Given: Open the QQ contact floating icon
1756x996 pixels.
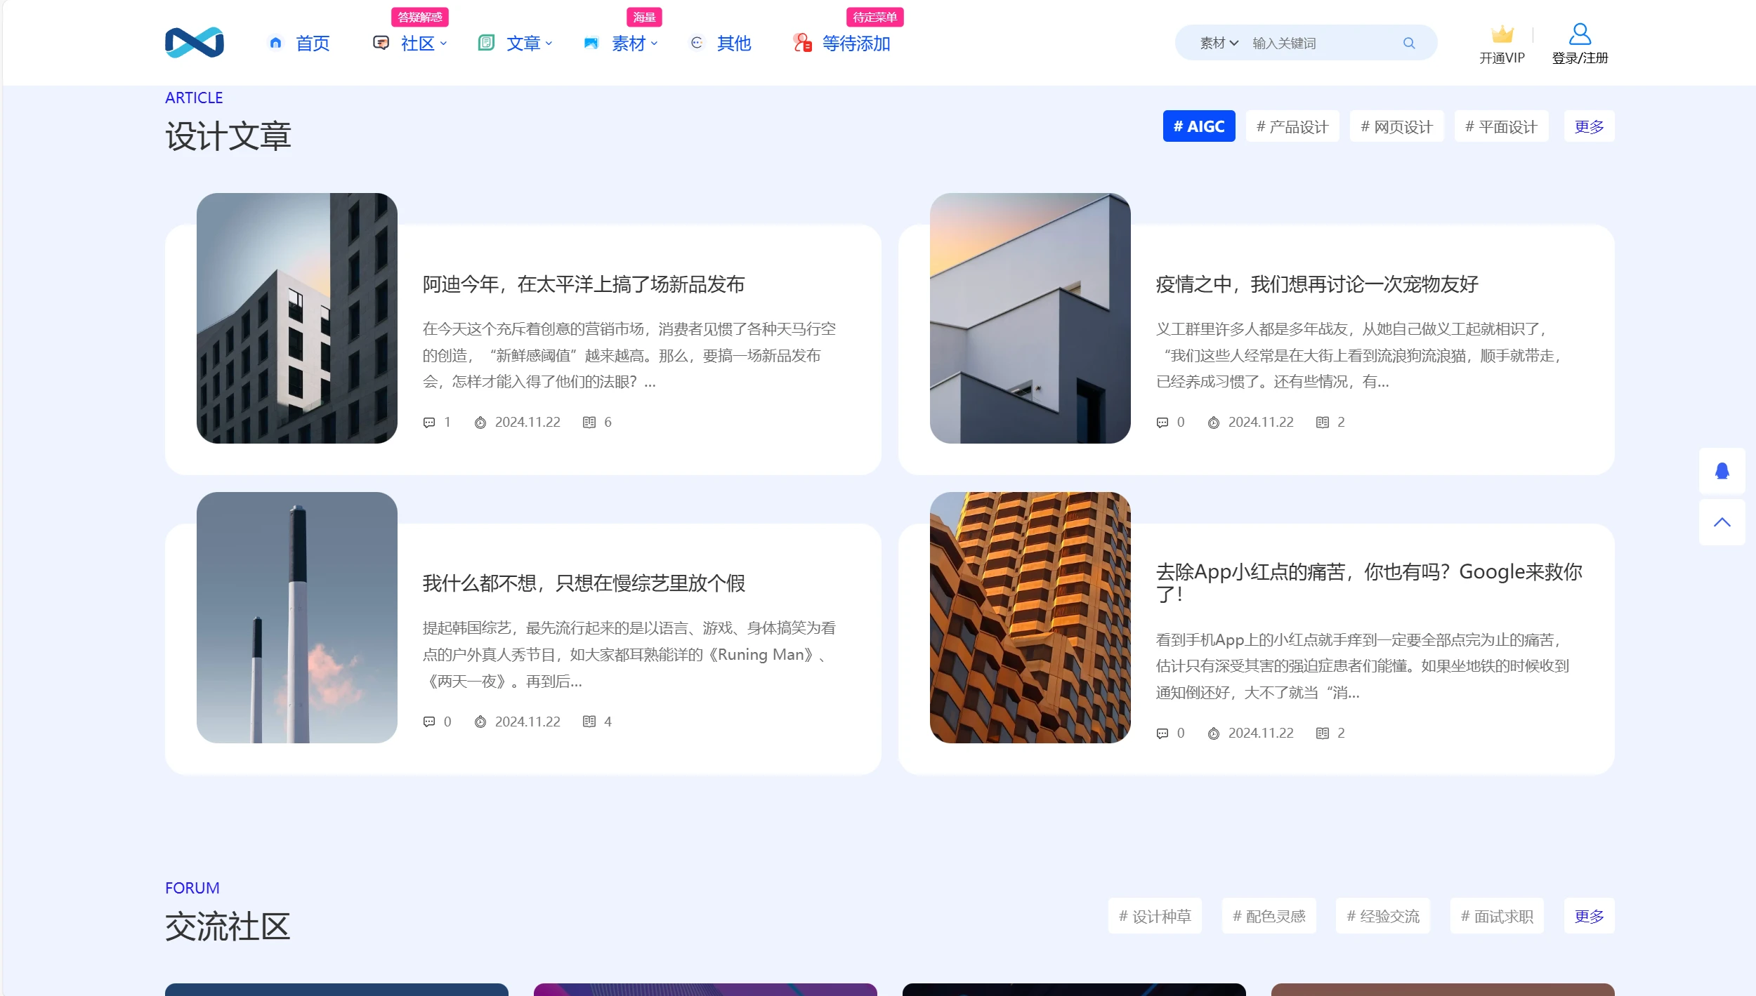Looking at the screenshot, I should tap(1722, 470).
